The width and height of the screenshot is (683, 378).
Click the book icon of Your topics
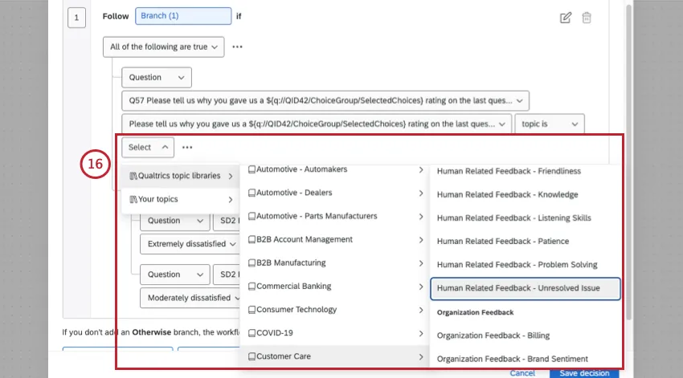[133, 199]
